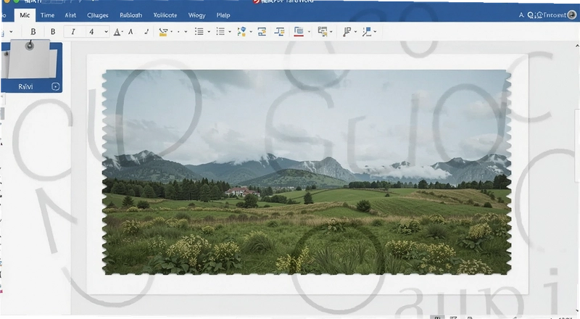Open the Cjluges ribbon tab

coord(98,15)
